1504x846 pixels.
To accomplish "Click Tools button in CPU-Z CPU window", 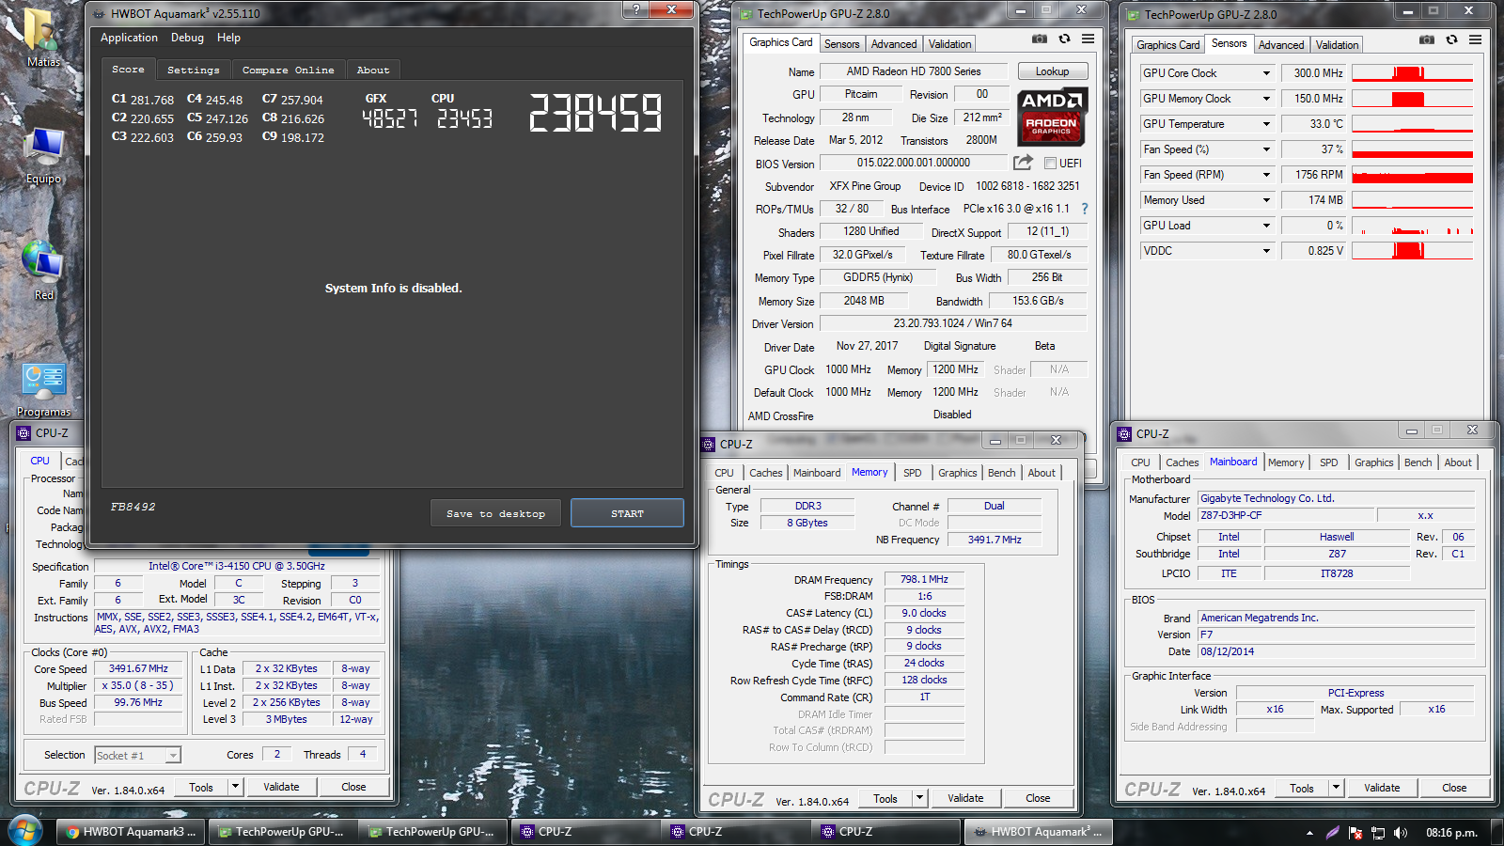I will point(201,787).
